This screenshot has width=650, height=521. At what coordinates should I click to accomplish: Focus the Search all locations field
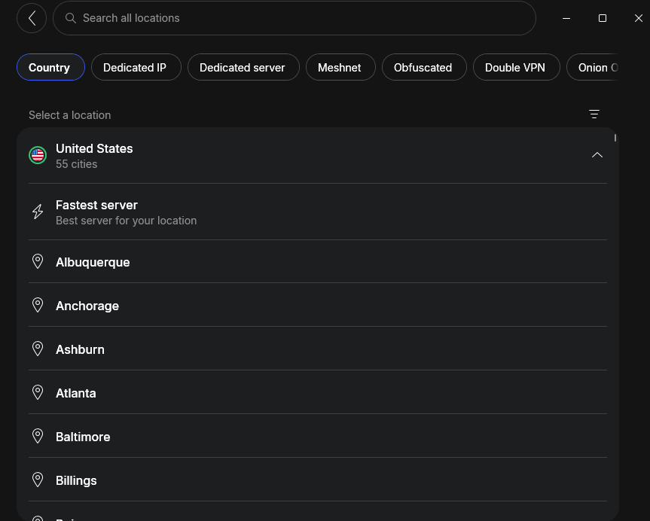point(294,18)
